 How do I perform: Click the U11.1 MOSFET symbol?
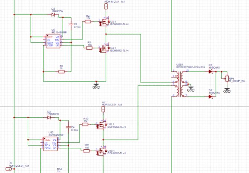click(x=101, y=125)
